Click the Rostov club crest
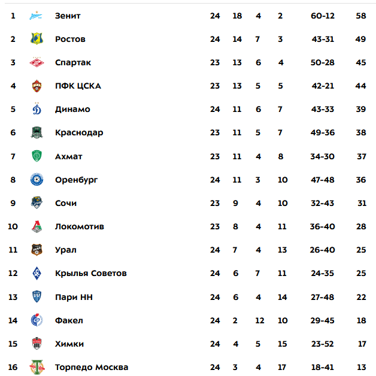376x376 pixels. 37,38
